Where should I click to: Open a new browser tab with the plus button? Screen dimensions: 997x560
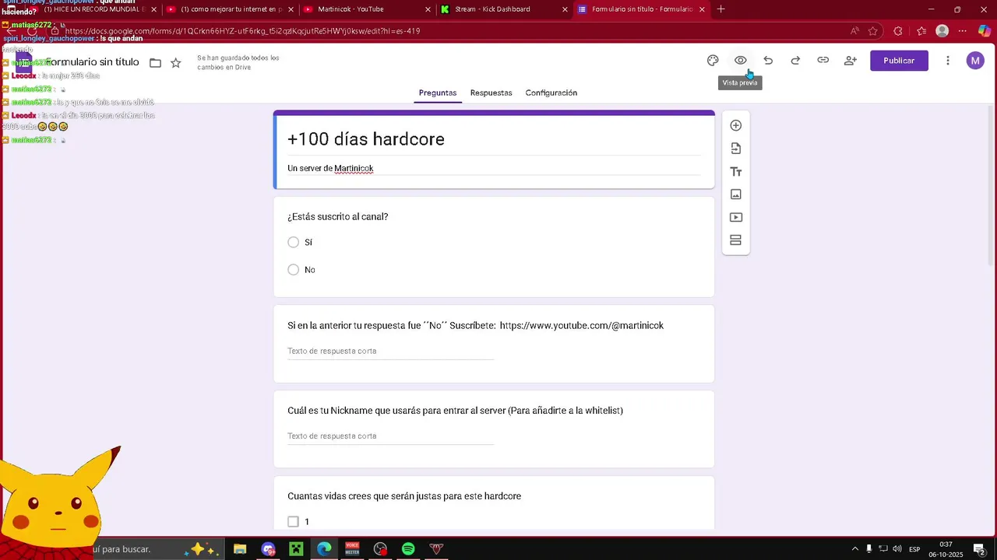click(720, 9)
